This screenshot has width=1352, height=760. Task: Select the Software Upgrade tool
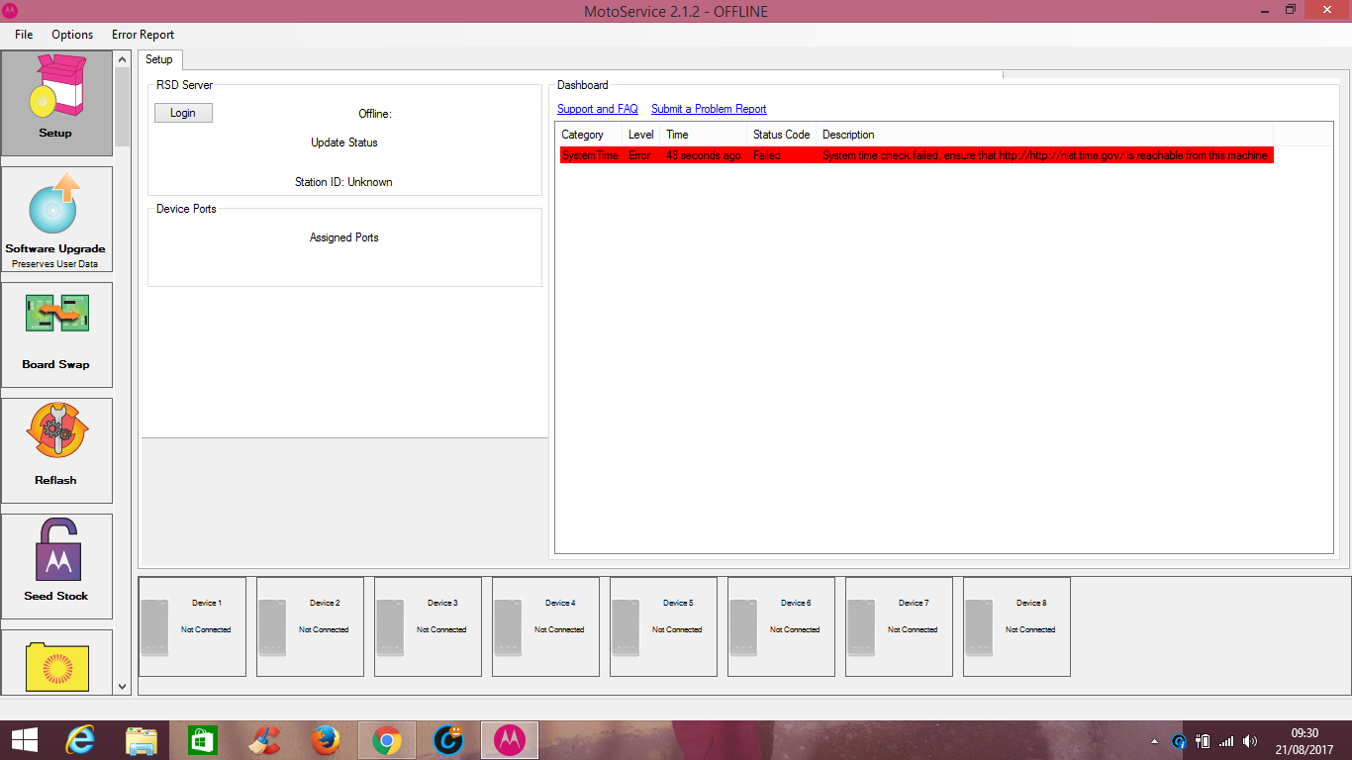click(x=56, y=219)
